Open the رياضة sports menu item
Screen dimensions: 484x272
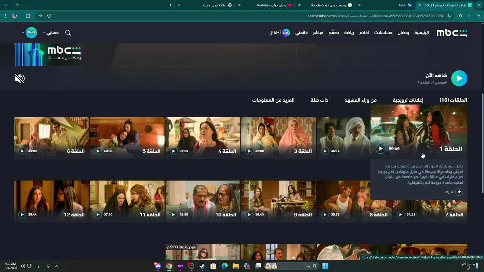[x=349, y=33]
